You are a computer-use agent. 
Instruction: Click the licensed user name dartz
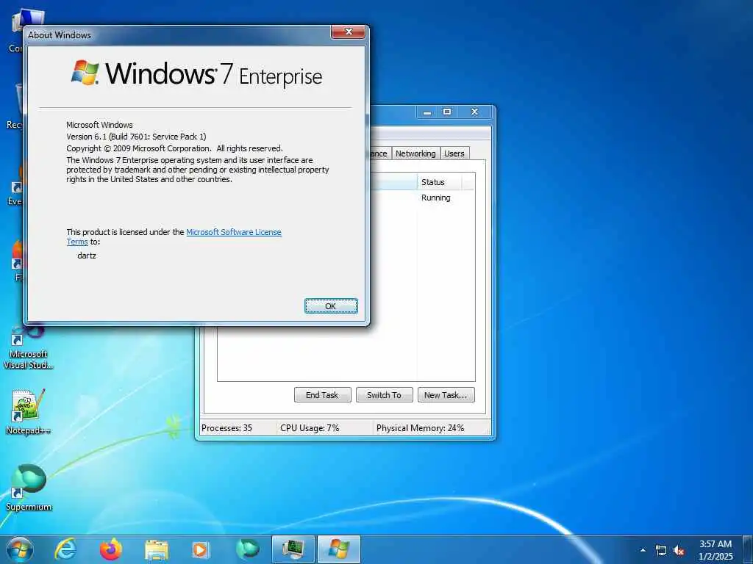tap(87, 256)
